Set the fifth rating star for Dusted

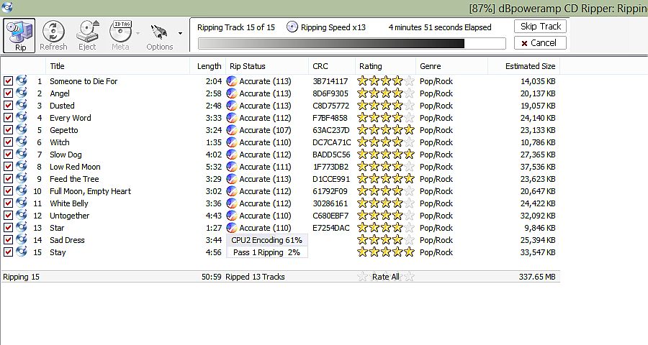(x=409, y=106)
